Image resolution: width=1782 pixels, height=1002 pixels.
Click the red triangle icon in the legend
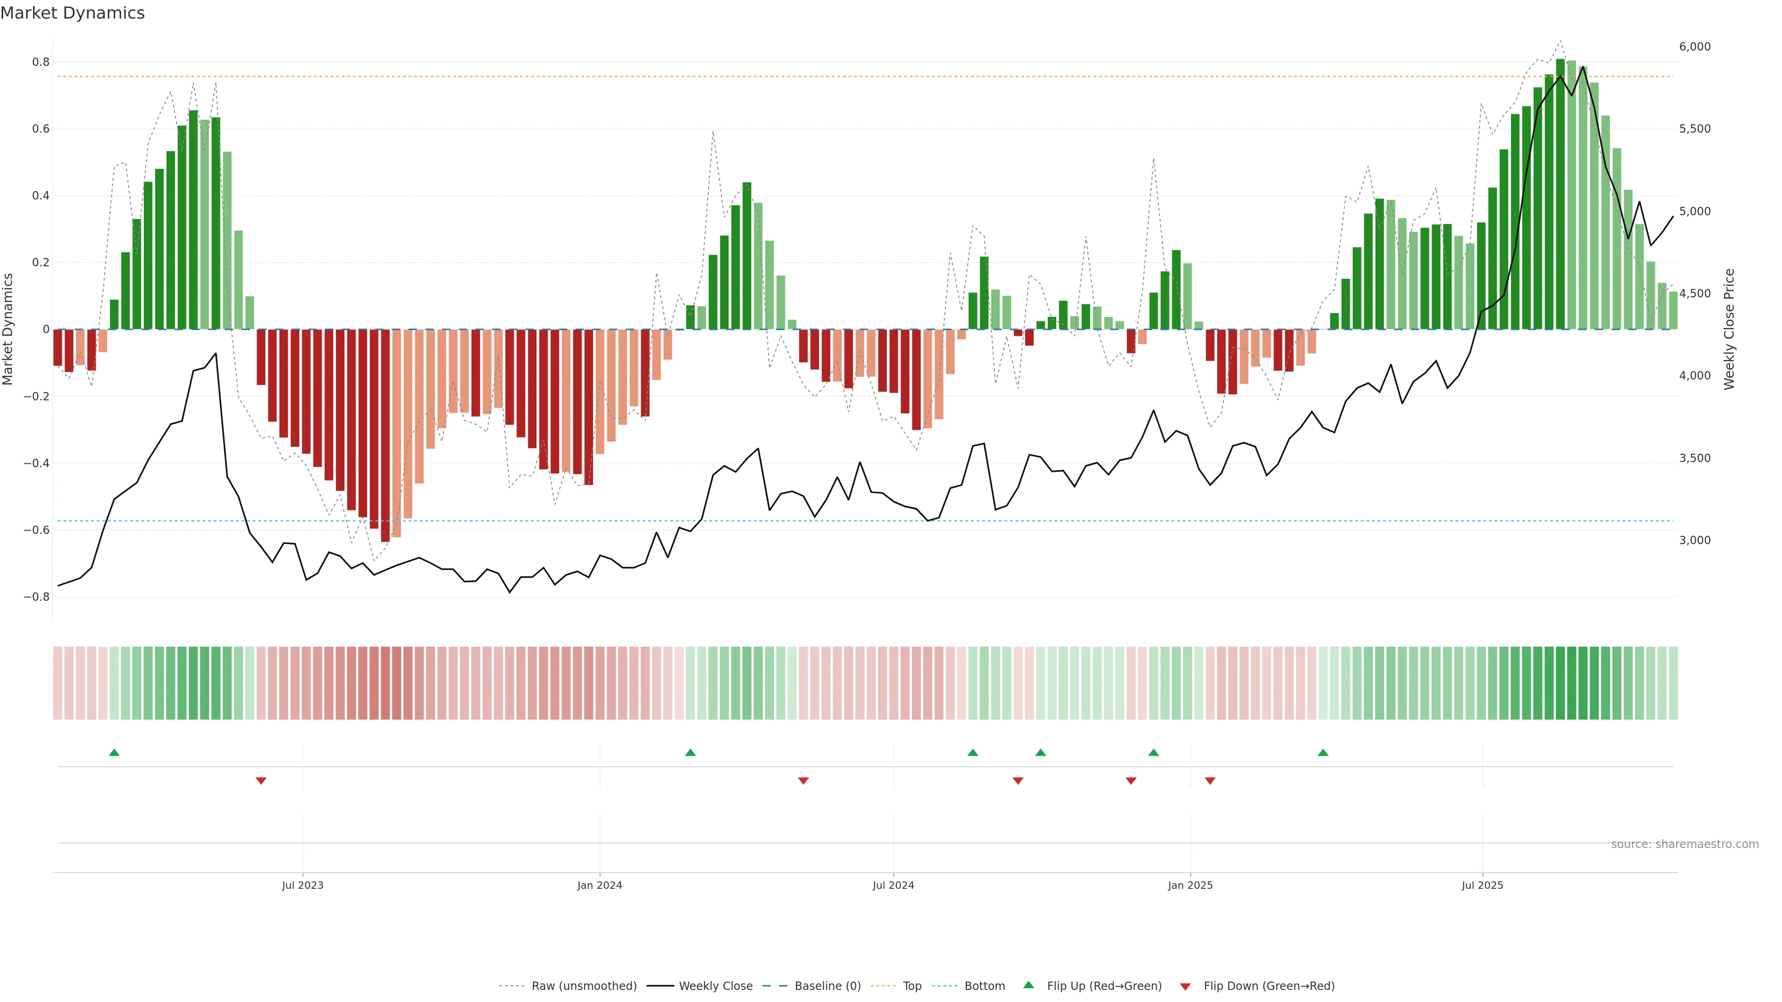pos(1185,987)
